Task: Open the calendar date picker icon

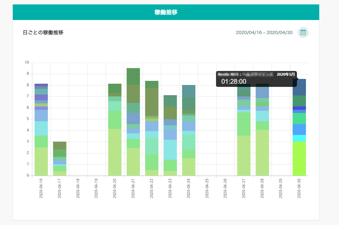Action: (303, 32)
